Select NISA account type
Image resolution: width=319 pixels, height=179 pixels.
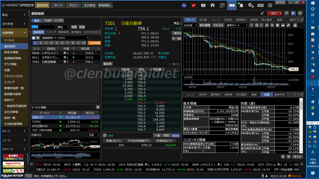coord(175,136)
